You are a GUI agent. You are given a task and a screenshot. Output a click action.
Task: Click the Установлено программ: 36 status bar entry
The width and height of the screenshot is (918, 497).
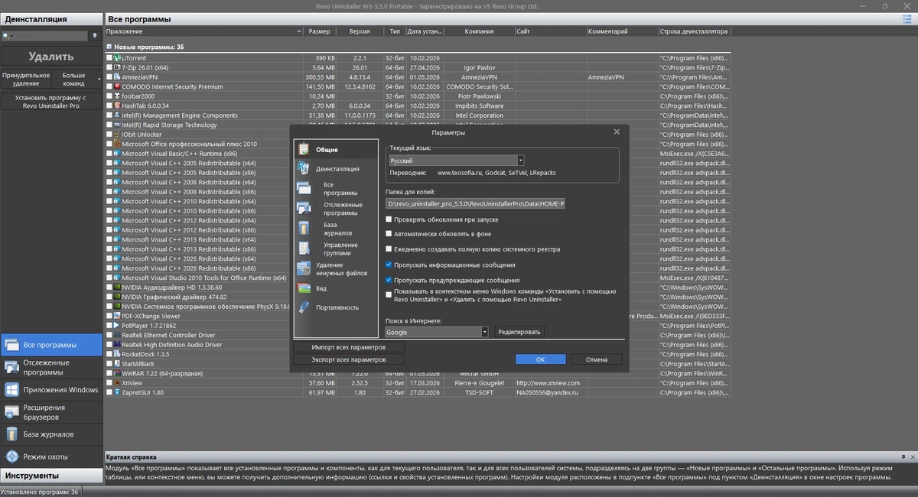[39, 492]
